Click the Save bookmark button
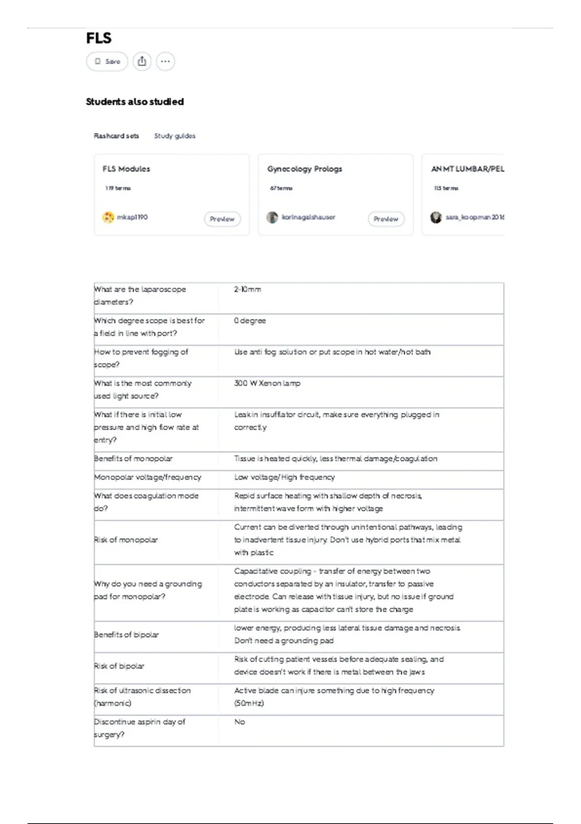The image size is (581, 824). pyautogui.click(x=107, y=62)
